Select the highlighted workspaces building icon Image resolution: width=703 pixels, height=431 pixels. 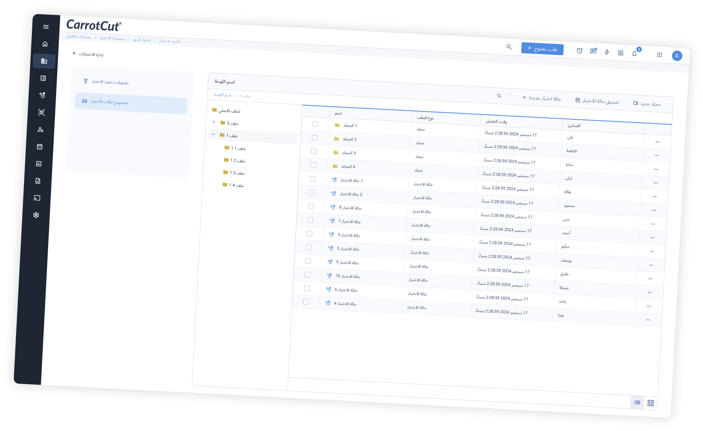44,61
